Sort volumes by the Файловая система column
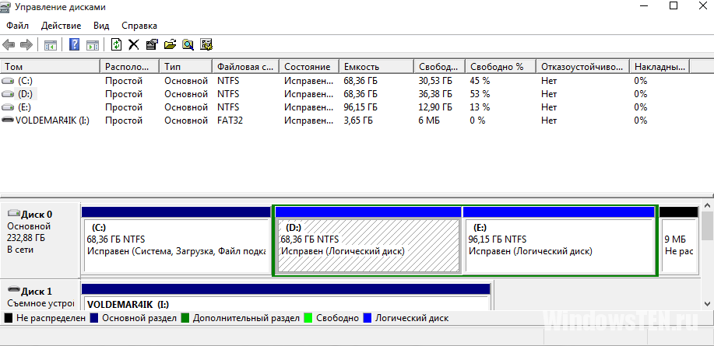Viewport: 714px width, 346px height. pos(244,67)
